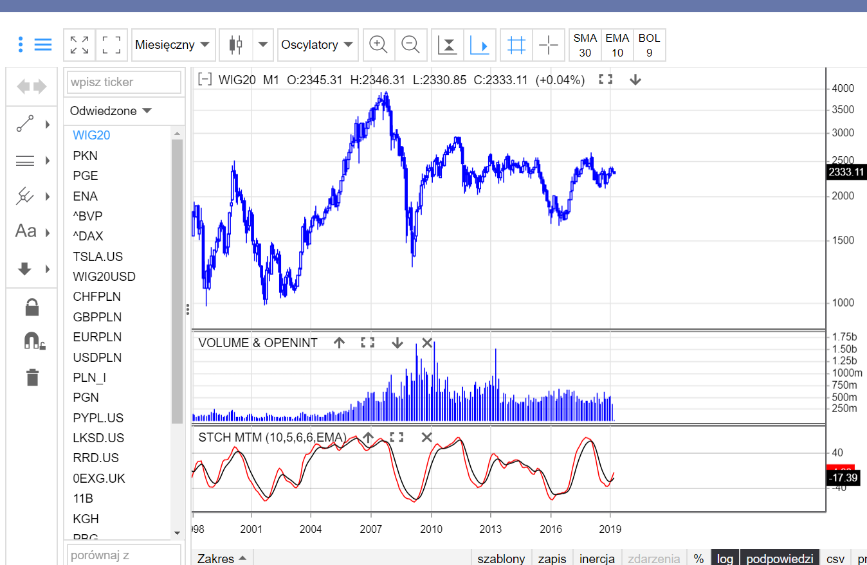Toggle the magnet snap icon
867x565 pixels.
tap(33, 341)
